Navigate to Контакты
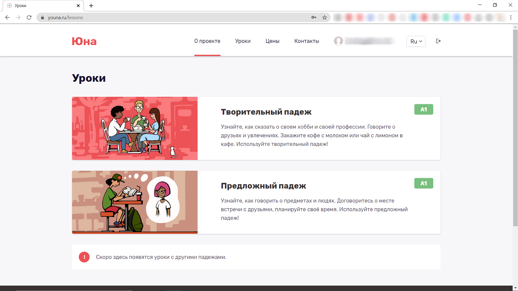Screen dimensions: 518x291 306,41
